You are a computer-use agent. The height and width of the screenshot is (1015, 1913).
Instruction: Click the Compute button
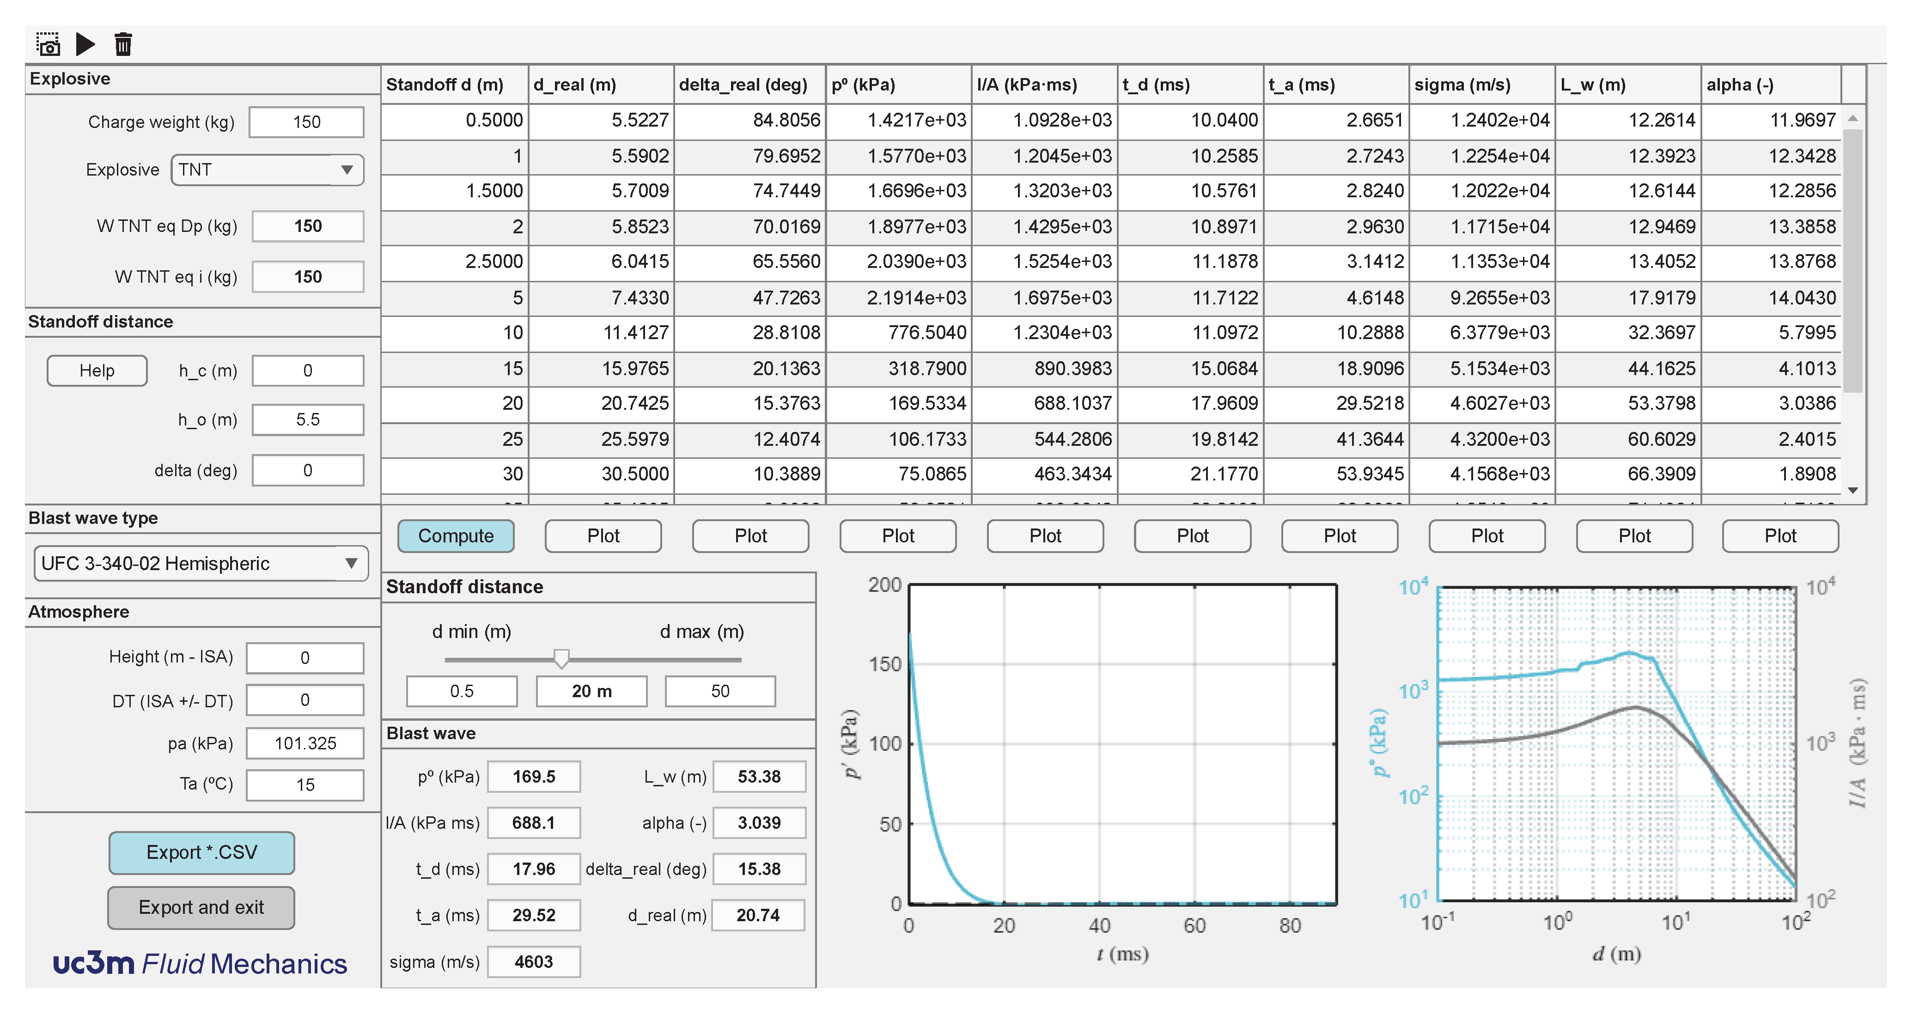tap(455, 536)
